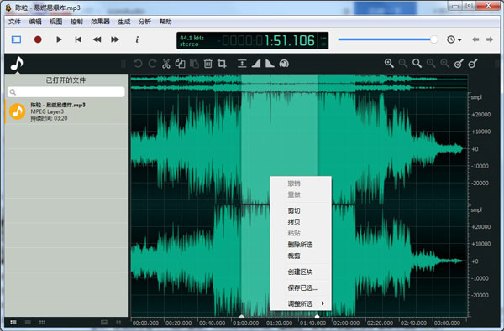Switch file list to list view icon
The width and height of the screenshot is (504, 331).
(x=13, y=323)
